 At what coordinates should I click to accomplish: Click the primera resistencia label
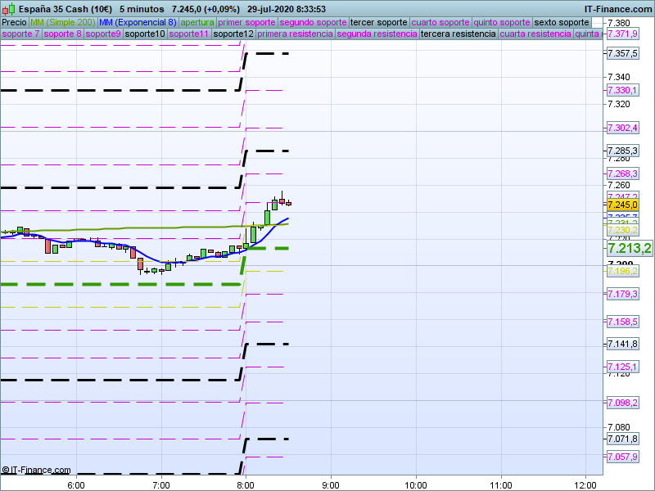click(x=295, y=34)
